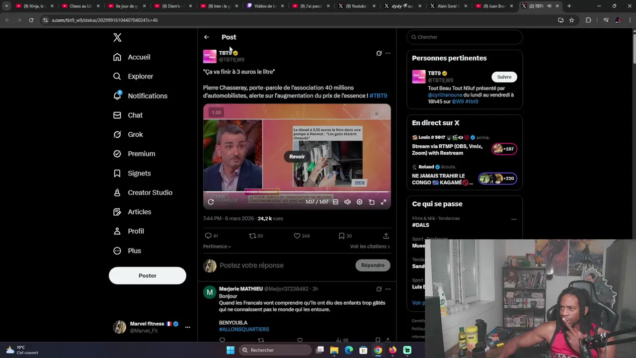Reload the browser page
Image resolution: width=636 pixels, height=358 pixels.
(31, 20)
